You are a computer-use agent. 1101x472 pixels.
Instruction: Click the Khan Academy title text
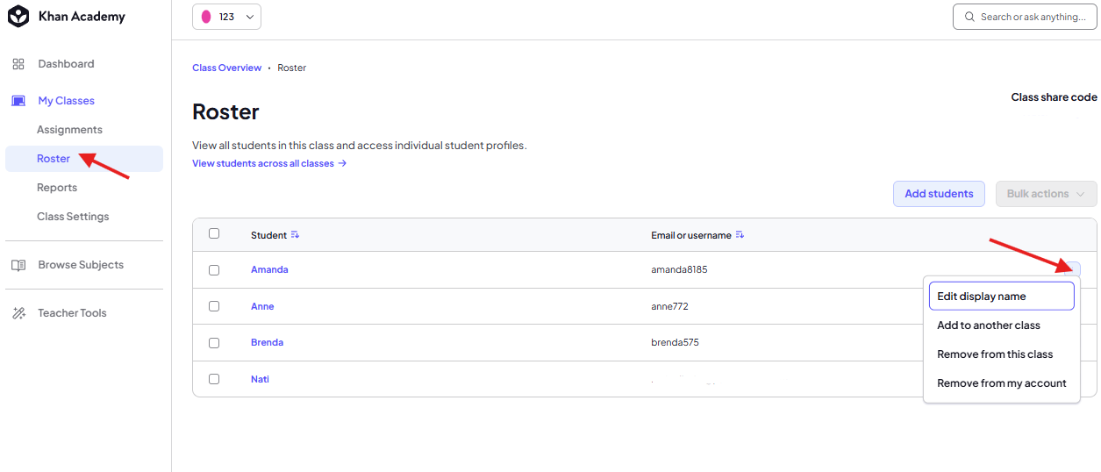click(82, 17)
